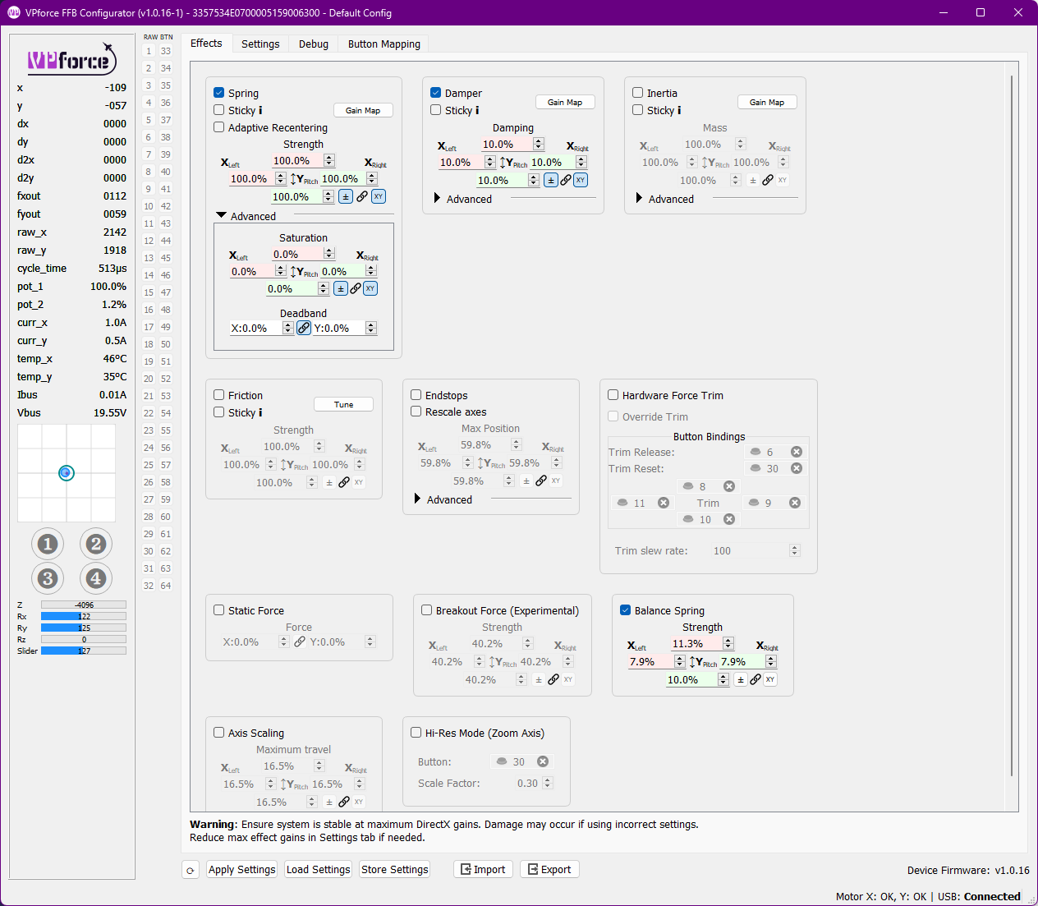Image resolution: width=1038 pixels, height=906 pixels.
Task: Toggle the XY button in Damper section
Action: tap(581, 180)
